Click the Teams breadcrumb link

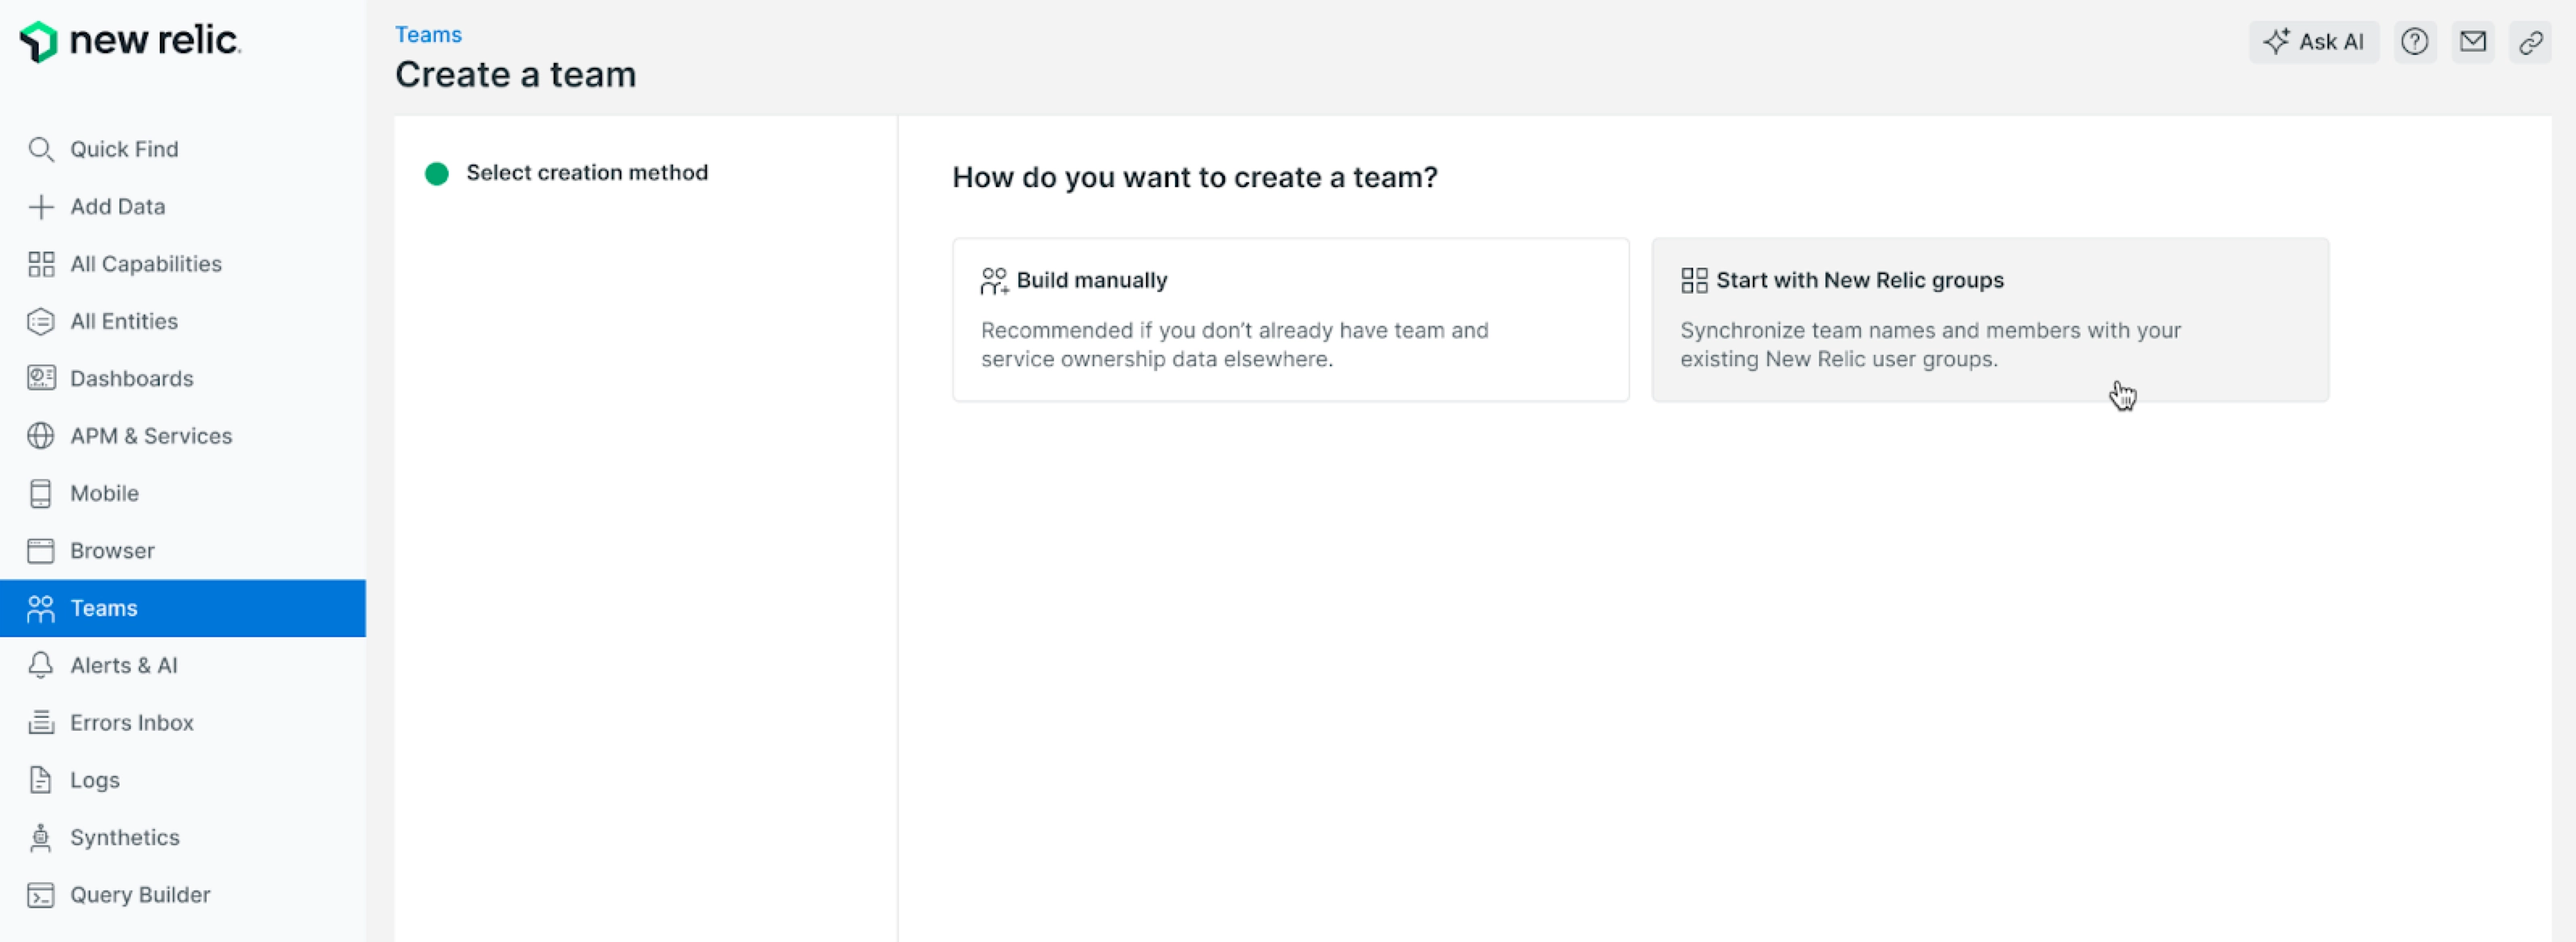coord(428,35)
